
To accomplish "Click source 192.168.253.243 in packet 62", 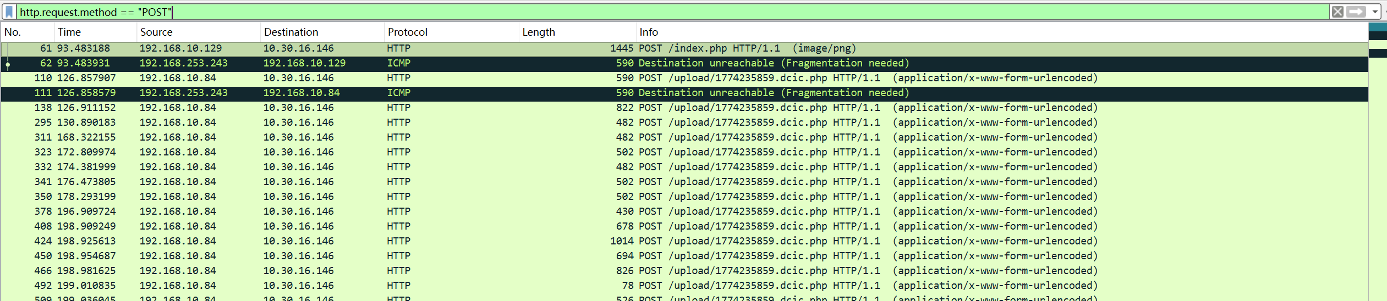I will [183, 63].
